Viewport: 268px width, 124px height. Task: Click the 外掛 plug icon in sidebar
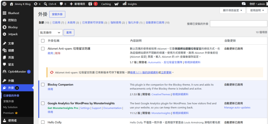(x=5, y=88)
